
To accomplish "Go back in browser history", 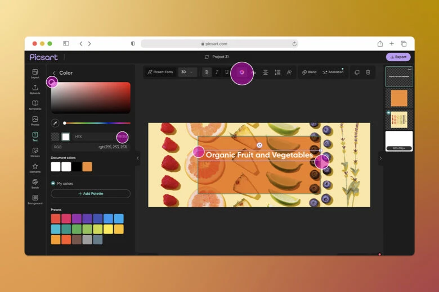I will [81, 44].
